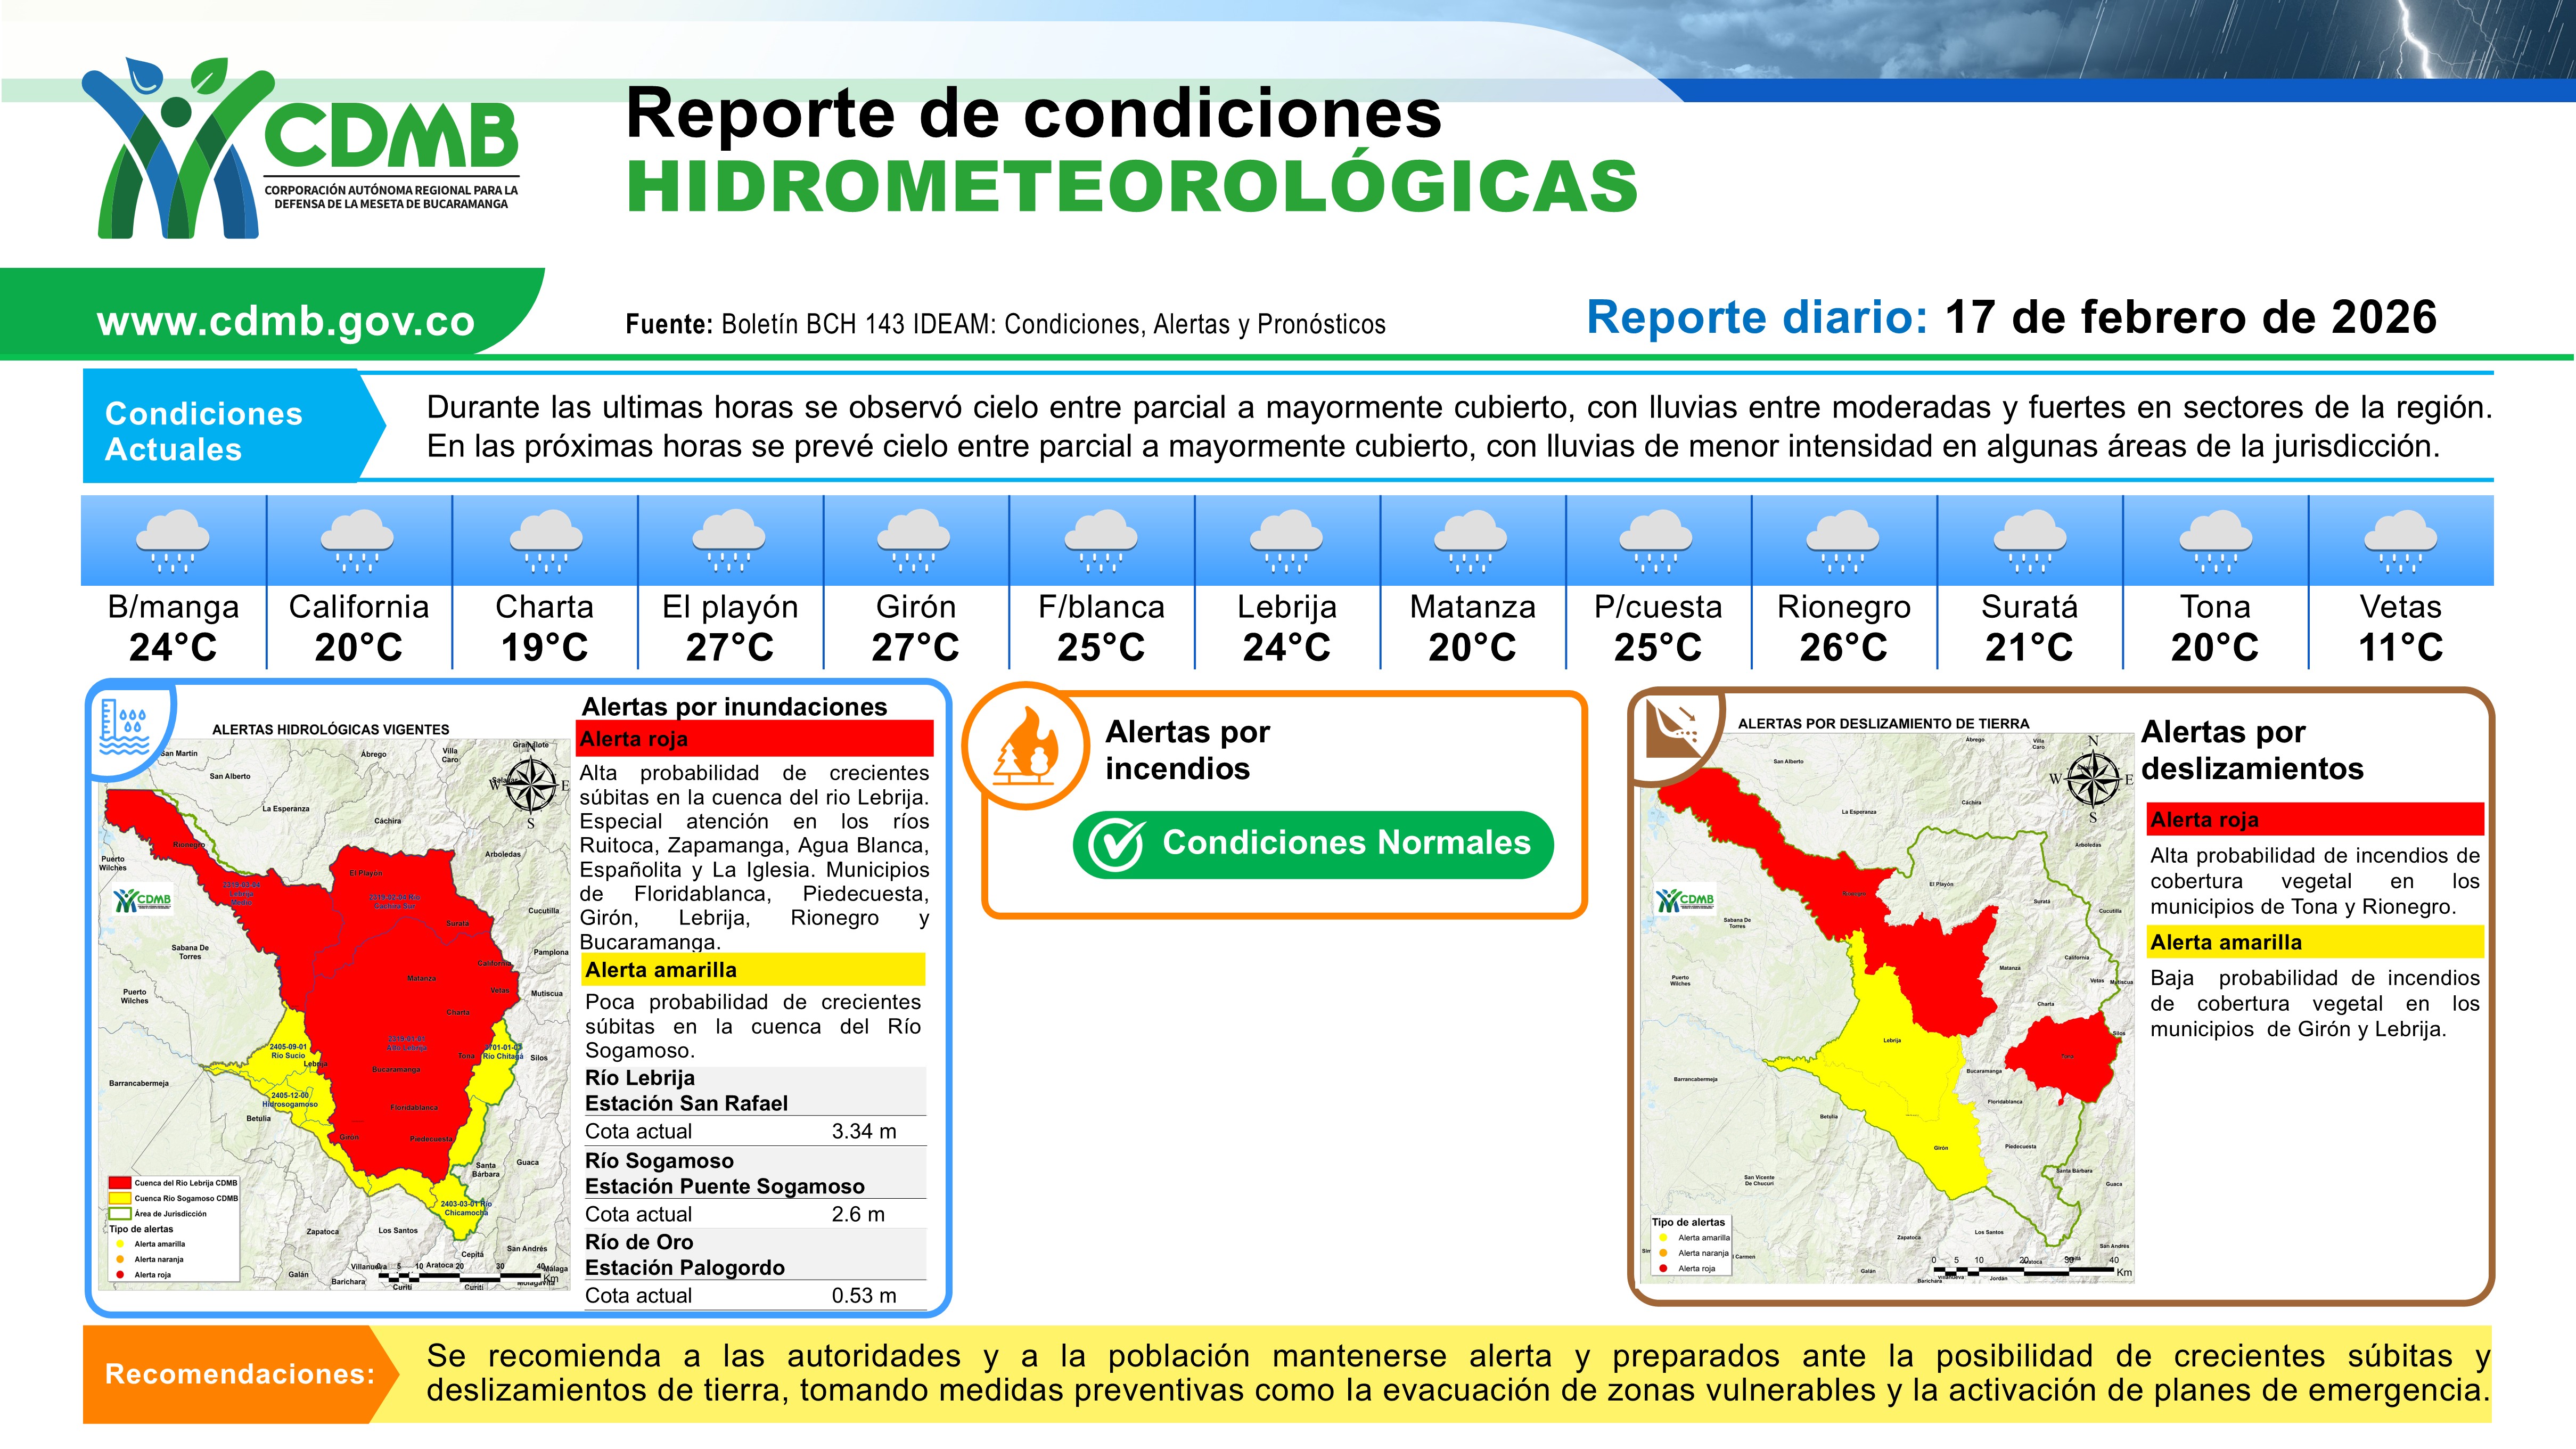Click red Alerta roja bar under inundaciones

(755, 739)
